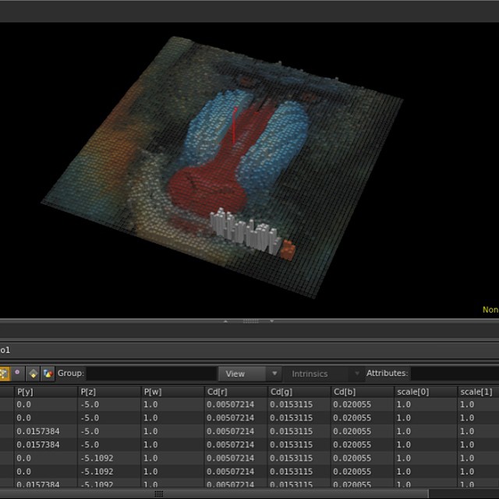This screenshot has width=499, height=499.
Task: Click the spreadsheet horizontal scrollbar
Action: 159,494
